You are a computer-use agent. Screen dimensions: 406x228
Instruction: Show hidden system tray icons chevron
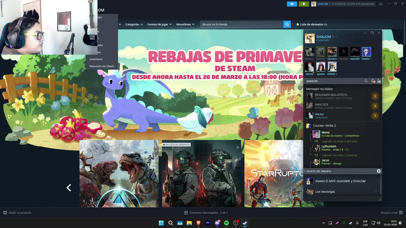(x=323, y=223)
